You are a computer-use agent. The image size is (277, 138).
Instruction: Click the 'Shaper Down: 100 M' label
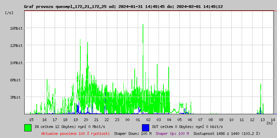pos(133,134)
